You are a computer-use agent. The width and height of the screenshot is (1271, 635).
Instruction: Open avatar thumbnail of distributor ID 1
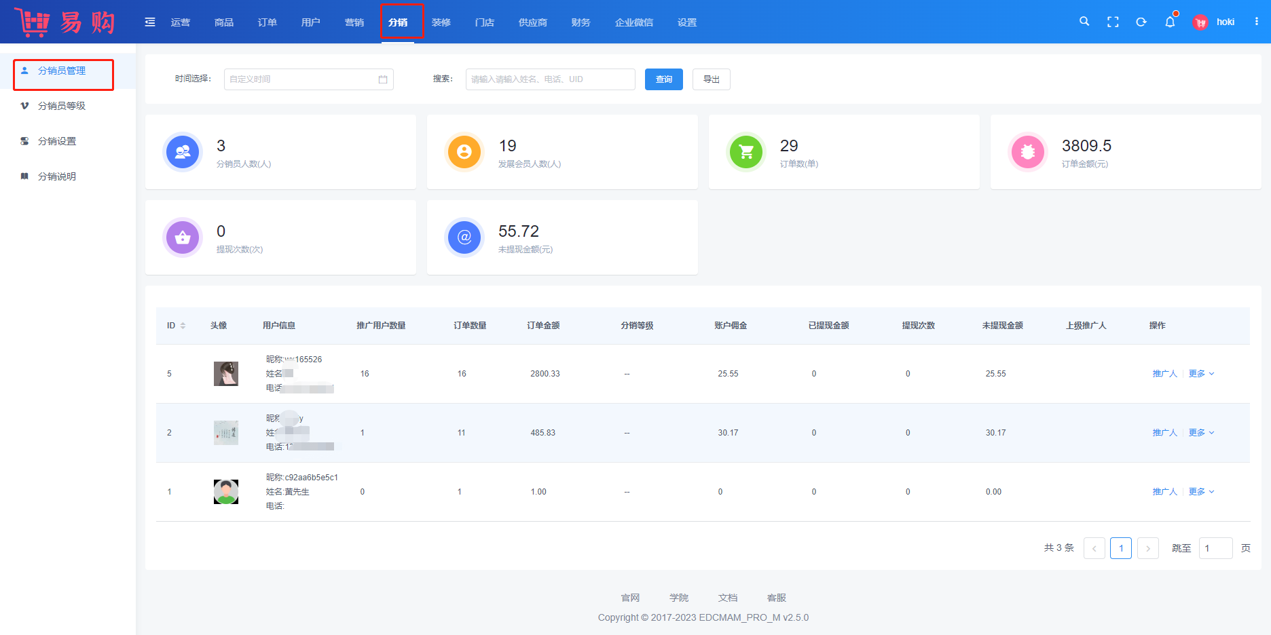[x=226, y=492]
